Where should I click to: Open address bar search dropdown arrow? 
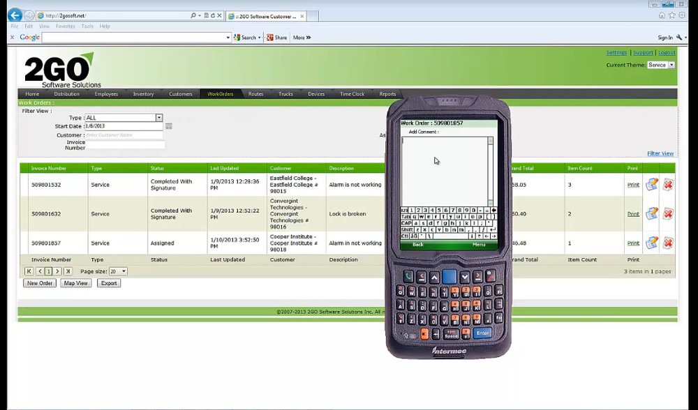click(200, 15)
